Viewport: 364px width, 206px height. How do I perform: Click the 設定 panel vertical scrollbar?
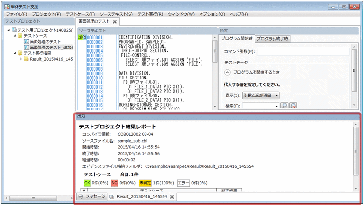coord(354,70)
